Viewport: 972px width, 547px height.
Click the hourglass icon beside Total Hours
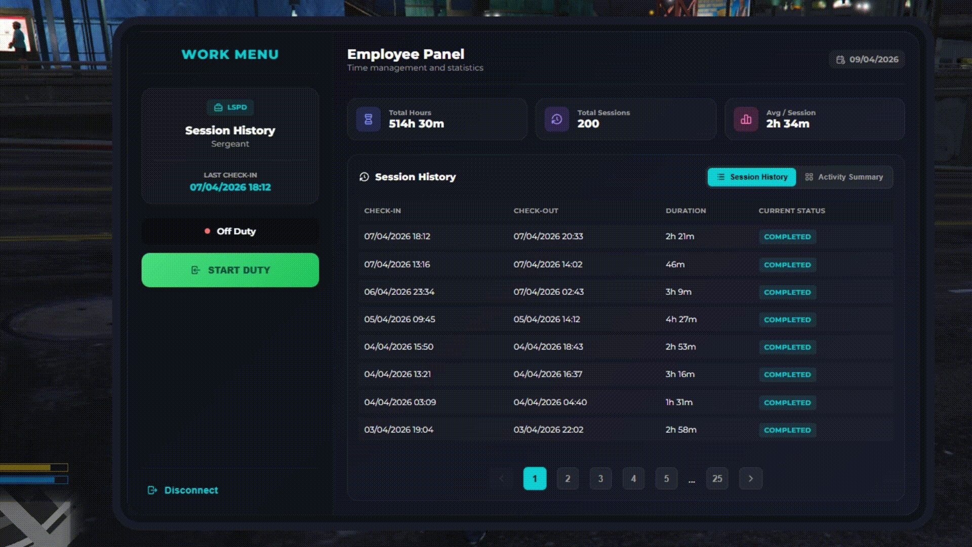368,119
